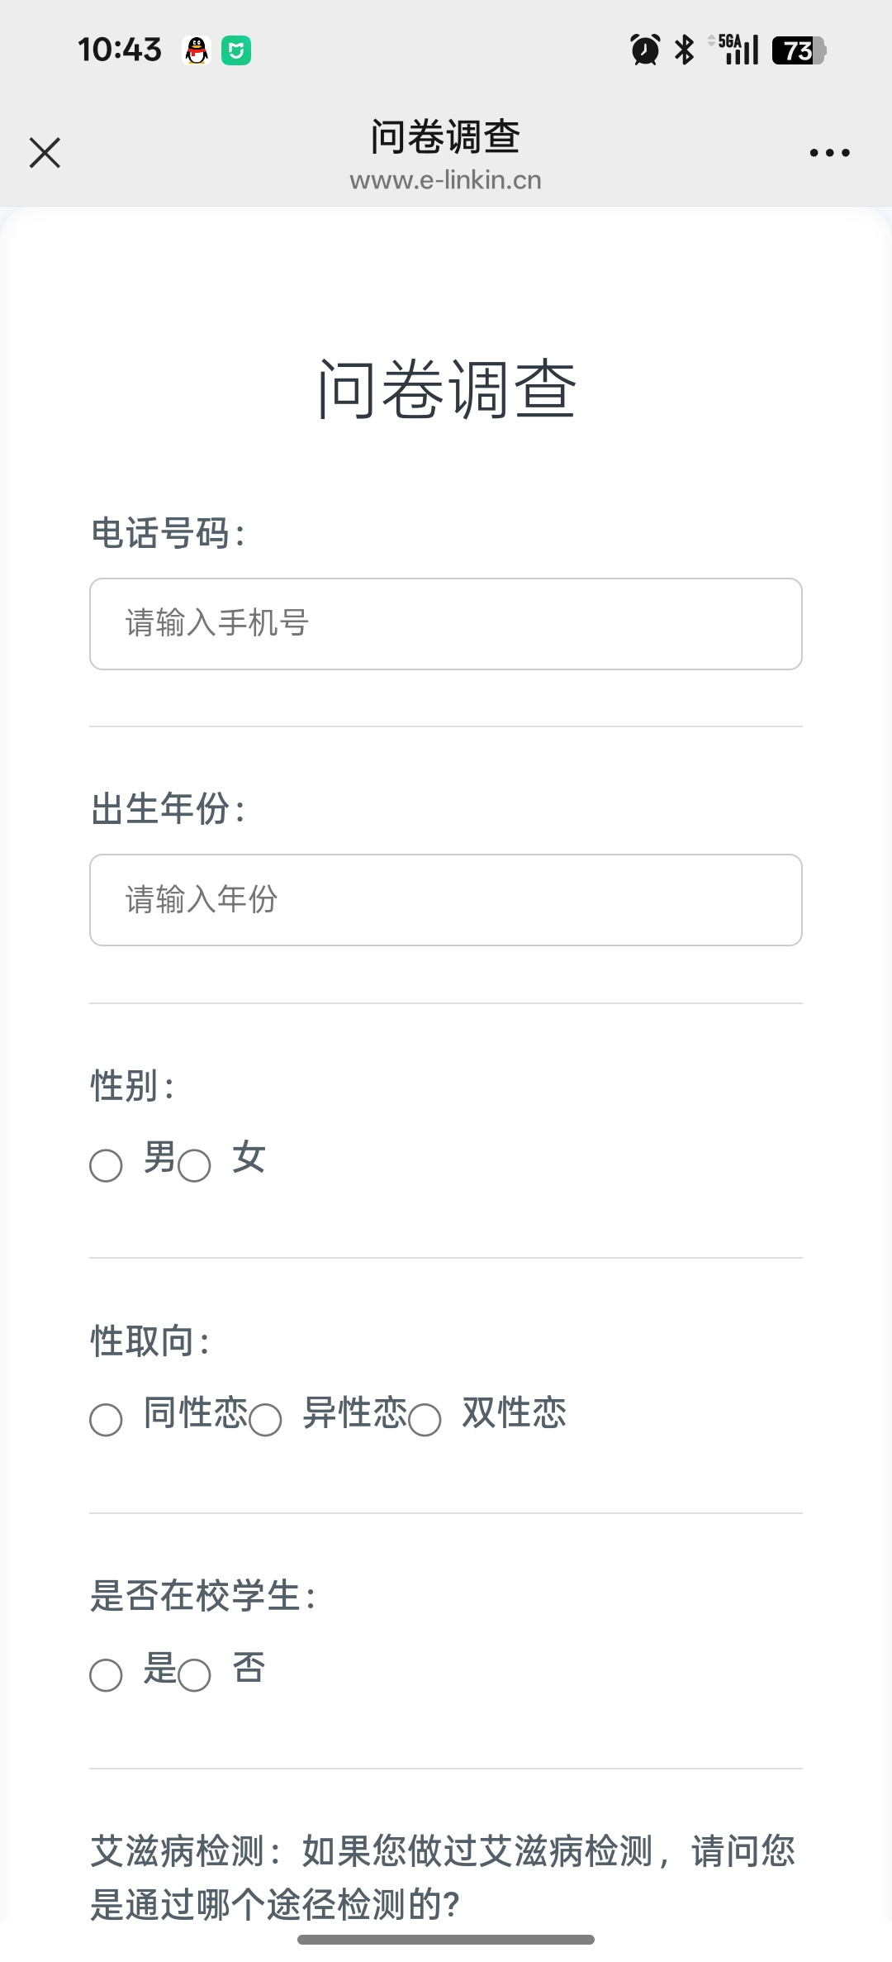Tap the battery level indicator
Image resolution: width=892 pixels, height=1962 pixels.
pyautogui.click(x=799, y=50)
